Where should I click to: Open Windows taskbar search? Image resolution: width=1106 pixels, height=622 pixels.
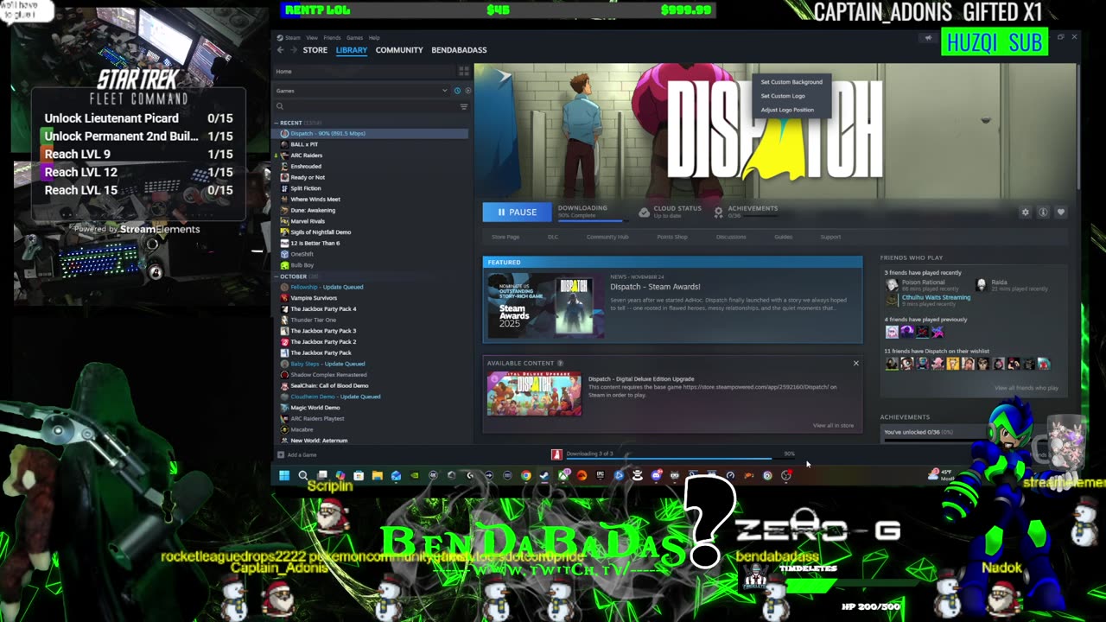[x=303, y=475]
